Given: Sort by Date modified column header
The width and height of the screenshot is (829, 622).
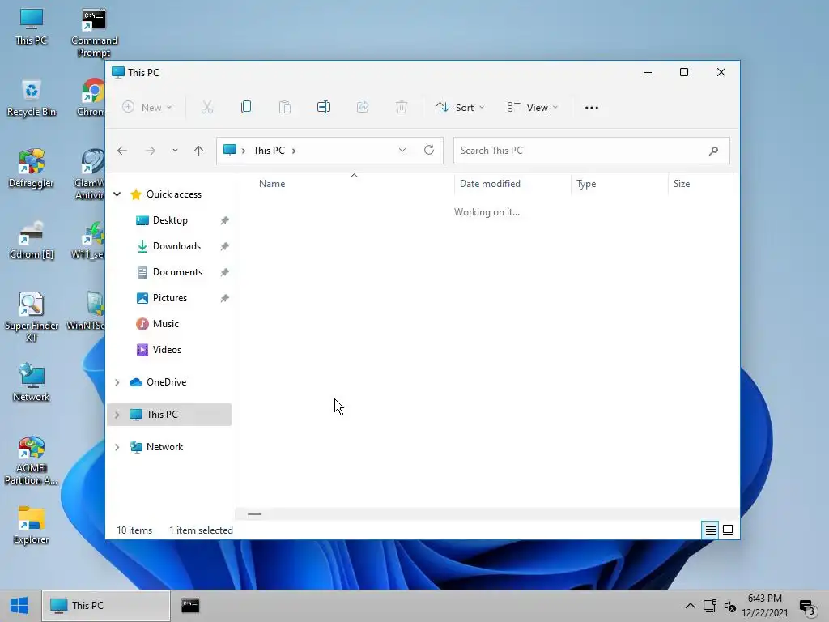Looking at the screenshot, I should (x=490, y=184).
